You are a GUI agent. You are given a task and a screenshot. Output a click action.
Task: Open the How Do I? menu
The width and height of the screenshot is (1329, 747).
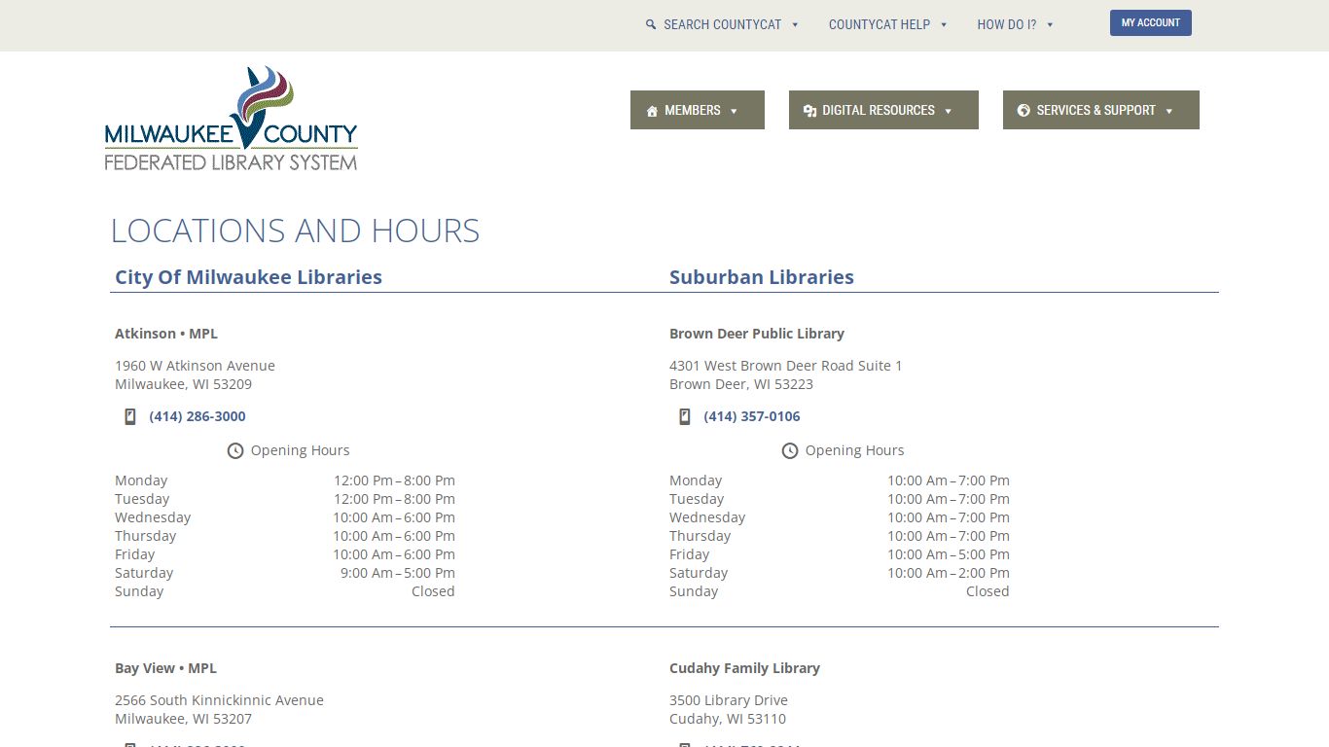pos(1007,24)
